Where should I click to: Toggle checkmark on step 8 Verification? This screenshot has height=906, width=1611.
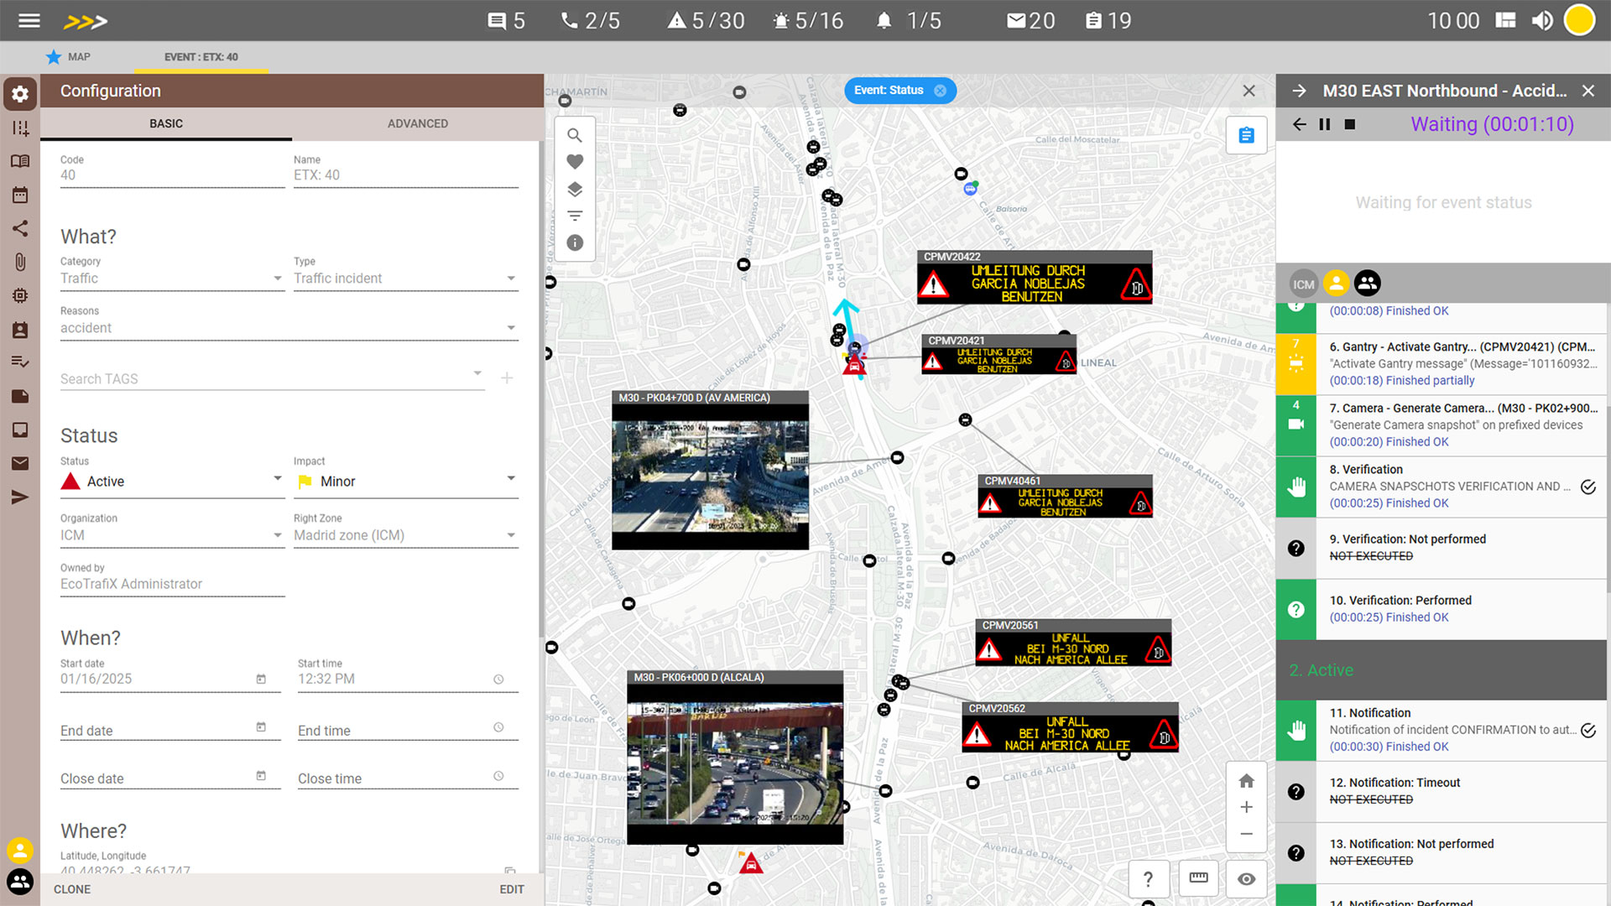[x=1588, y=487]
